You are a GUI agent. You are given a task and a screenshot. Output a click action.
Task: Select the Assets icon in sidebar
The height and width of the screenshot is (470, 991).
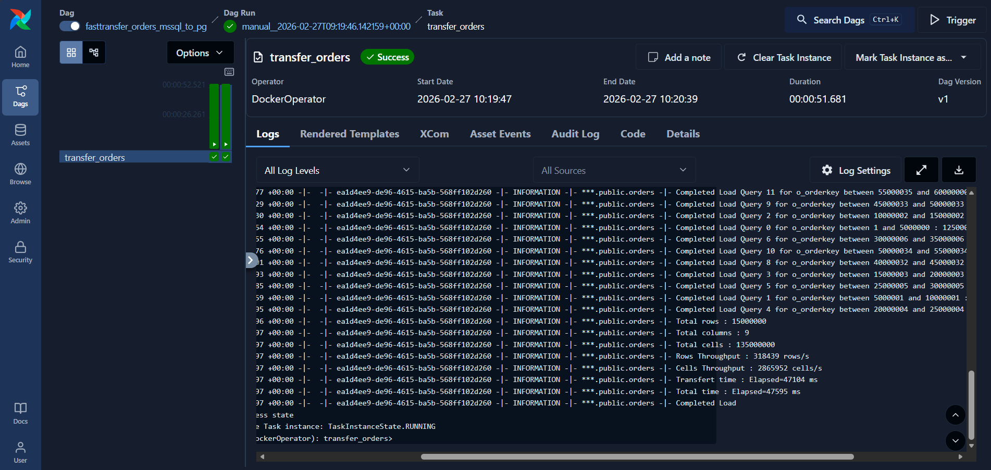coord(20,134)
